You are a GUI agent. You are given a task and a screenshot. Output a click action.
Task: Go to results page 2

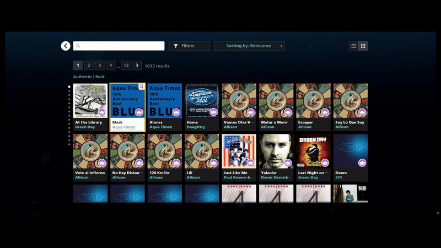point(89,66)
